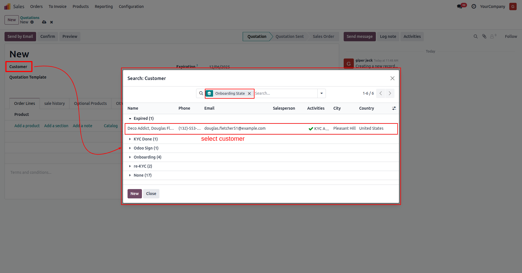This screenshot has width=522, height=273.
Task: Open the Reporting menu
Action: pos(104,6)
